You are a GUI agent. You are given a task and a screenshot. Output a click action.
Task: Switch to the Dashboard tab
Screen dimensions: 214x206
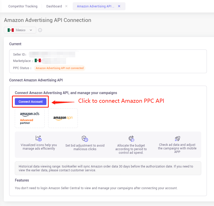coord(54,6)
